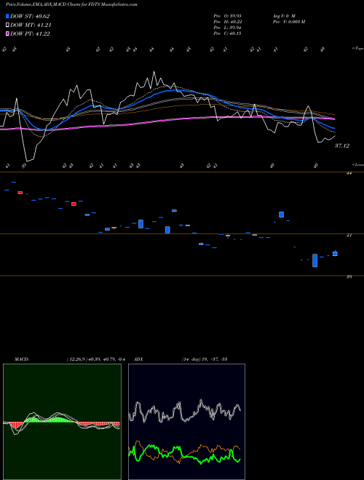Click the 'Pre C: 40.15' value
This screenshot has width=364, height=480.
[228, 33]
